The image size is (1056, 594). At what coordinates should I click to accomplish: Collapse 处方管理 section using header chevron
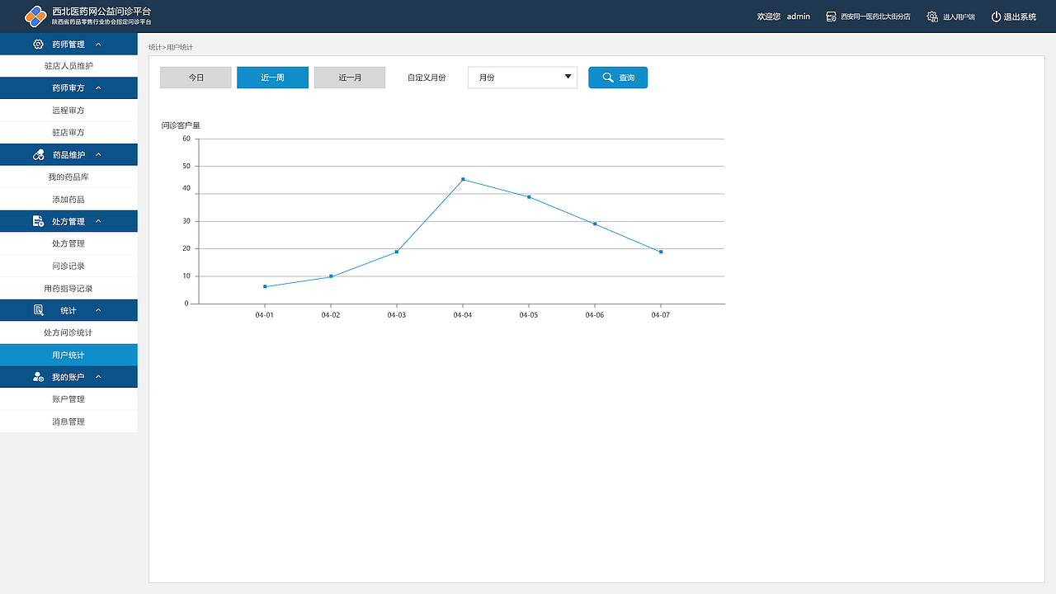tap(98, 221)
